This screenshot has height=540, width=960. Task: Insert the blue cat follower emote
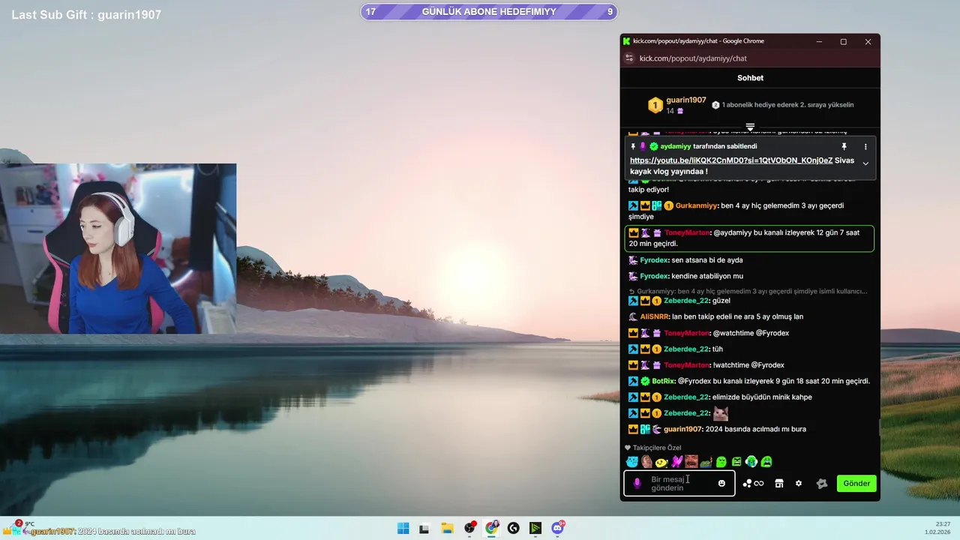click(632, 462)
